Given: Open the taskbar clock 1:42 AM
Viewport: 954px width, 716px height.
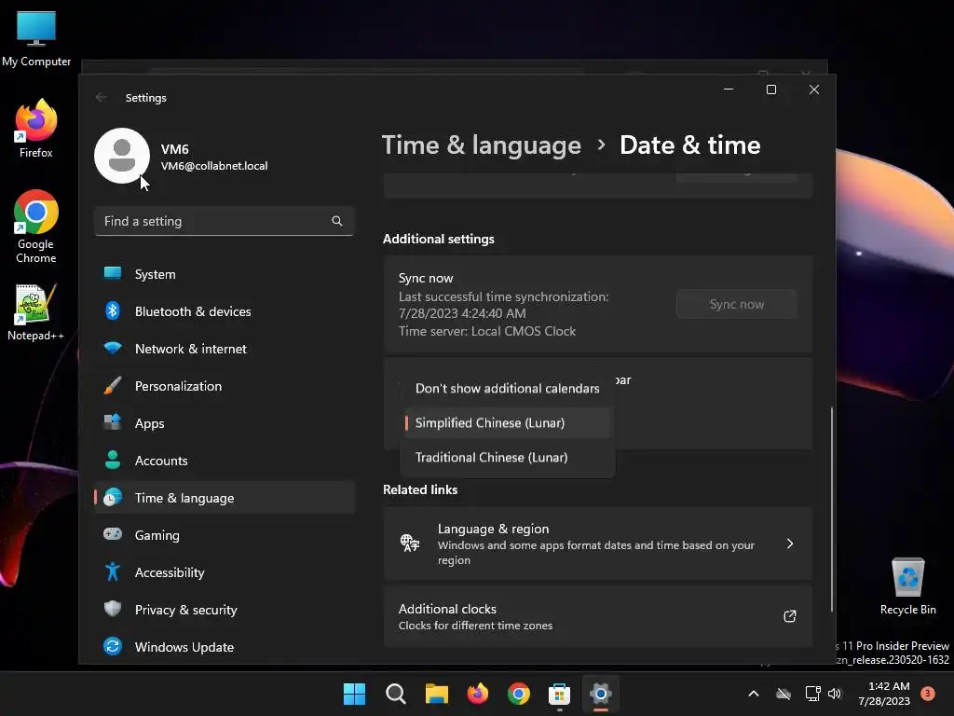Looking at the screenshot, I should pos(884,694).
